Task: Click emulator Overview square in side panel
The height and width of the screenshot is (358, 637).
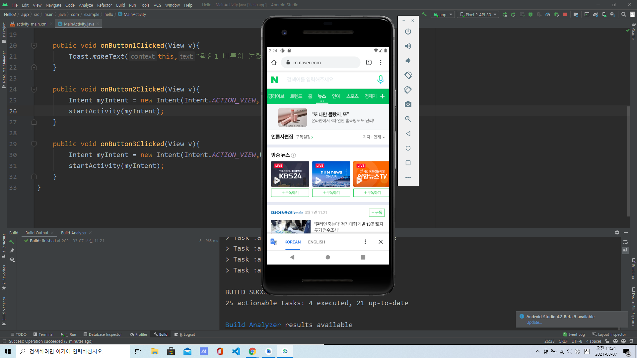Action: [408, 163]
